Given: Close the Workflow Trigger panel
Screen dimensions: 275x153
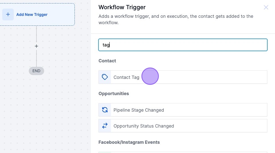Looking at the screenshot, I should click(266, 7).
